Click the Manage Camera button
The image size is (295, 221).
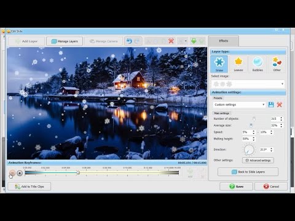pos(104,41)
